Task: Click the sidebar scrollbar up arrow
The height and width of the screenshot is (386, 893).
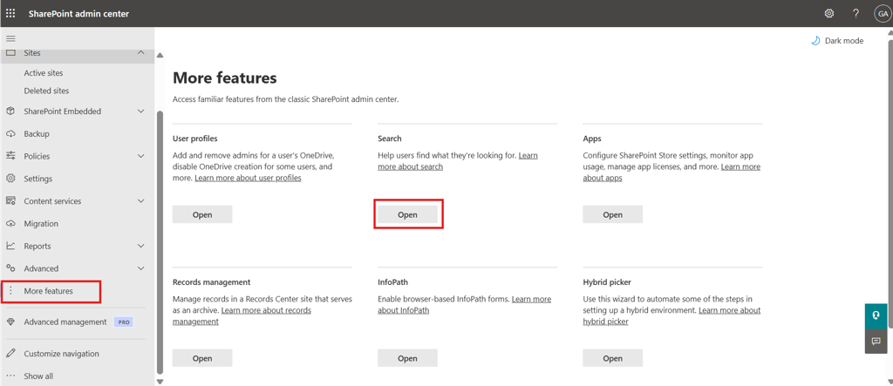Action: (x=160, y=55)
